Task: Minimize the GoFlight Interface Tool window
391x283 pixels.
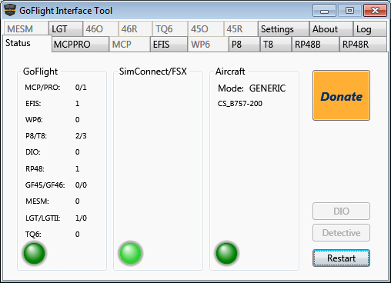Action: coord(324,11)
